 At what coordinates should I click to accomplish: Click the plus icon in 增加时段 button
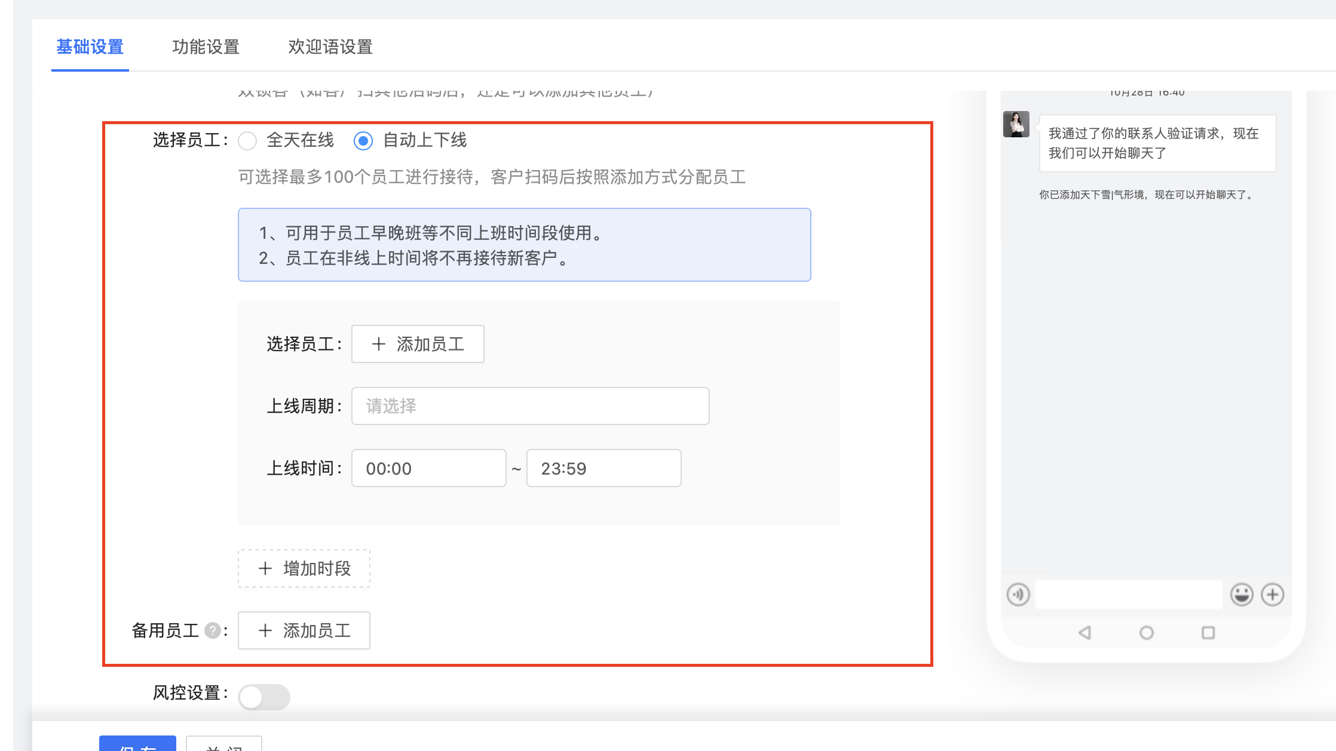(x=265, y=568)
